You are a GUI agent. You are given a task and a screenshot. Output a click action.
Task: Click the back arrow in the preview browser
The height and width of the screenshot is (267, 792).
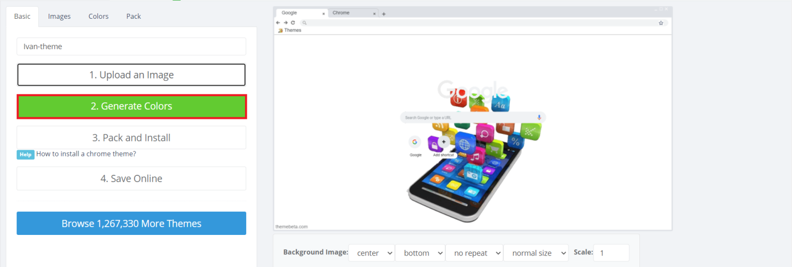(278, 23)
